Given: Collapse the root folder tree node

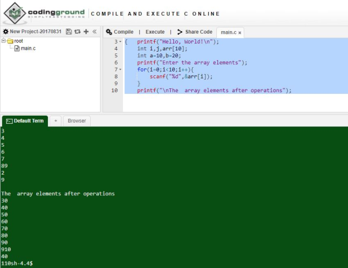Looking at the screenshot, I should (x=3, y=40).
